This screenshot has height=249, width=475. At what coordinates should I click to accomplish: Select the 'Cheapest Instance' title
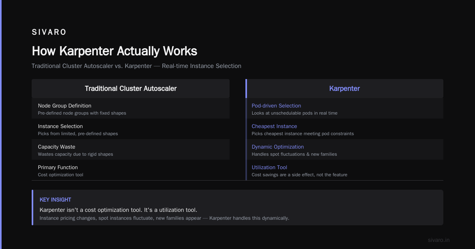(x=274, y=126)
